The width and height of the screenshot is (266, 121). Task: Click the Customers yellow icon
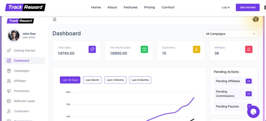(x=197, y=50)
